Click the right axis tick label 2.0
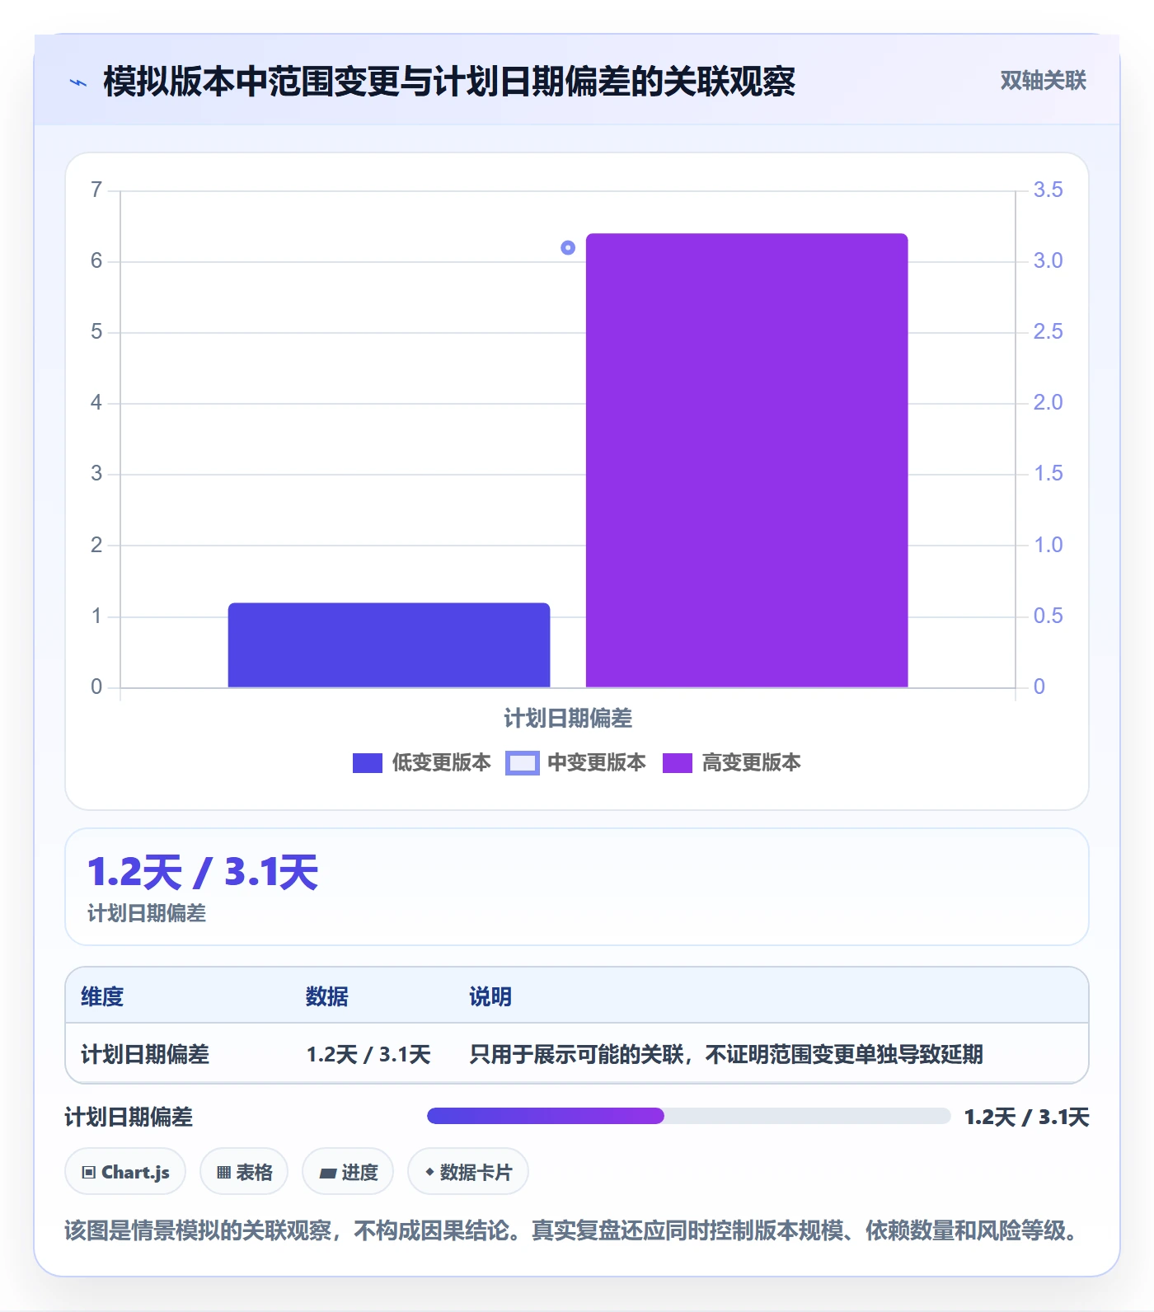1154x1312 pixels. coord(1048,403)
